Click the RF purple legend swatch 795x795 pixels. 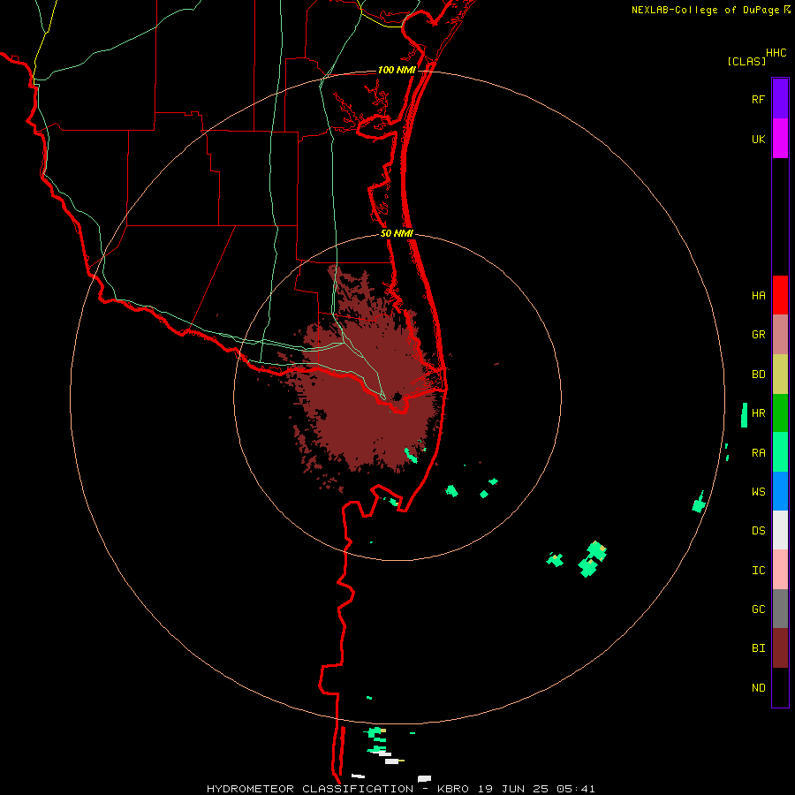pos(780,99)
